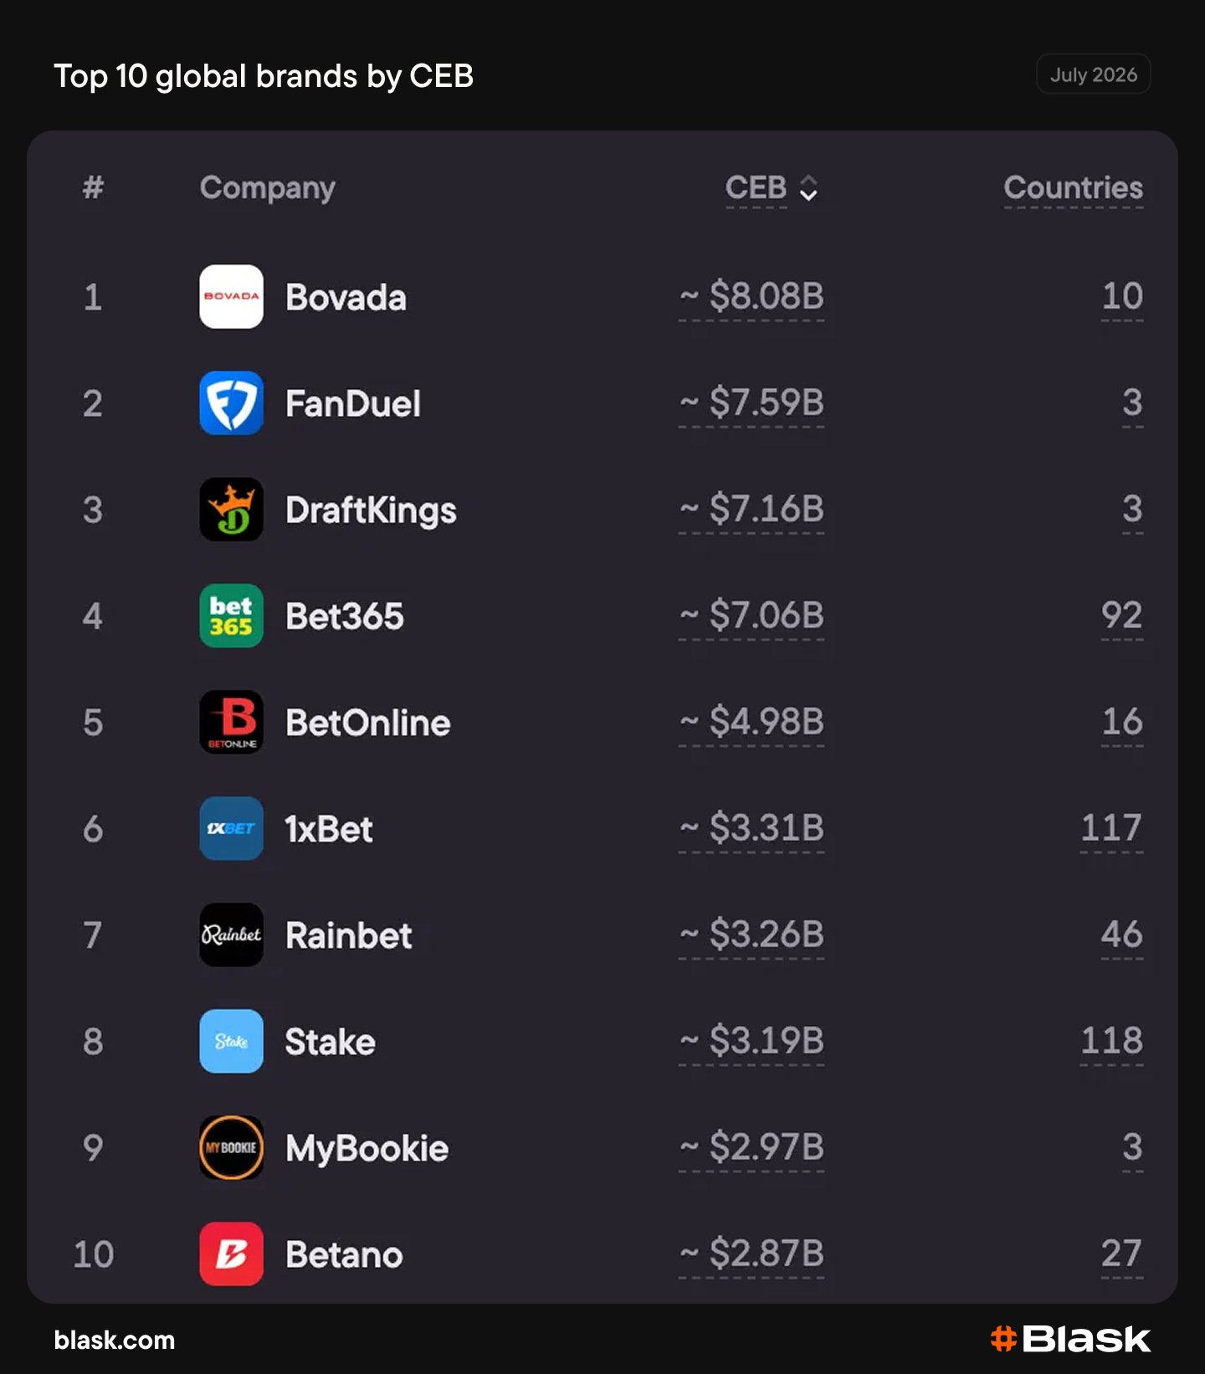This screenshot has width=1205, height=1374.
Task: Click Stake's 118 countries value
Action: click(x=1111, y=1041)
